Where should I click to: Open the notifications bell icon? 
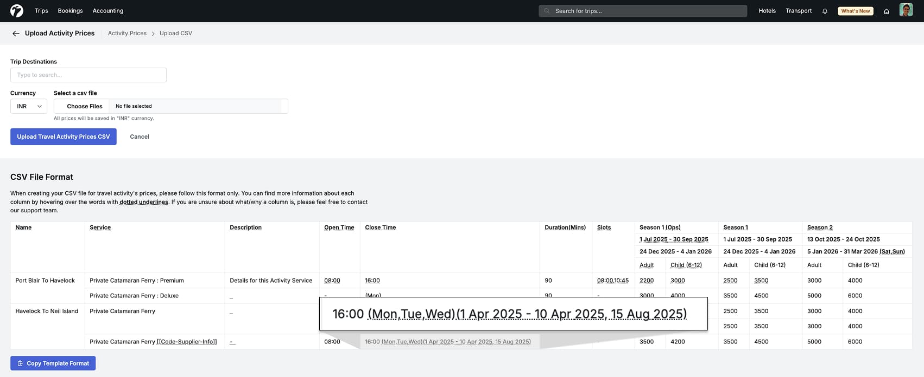point(825,11)
